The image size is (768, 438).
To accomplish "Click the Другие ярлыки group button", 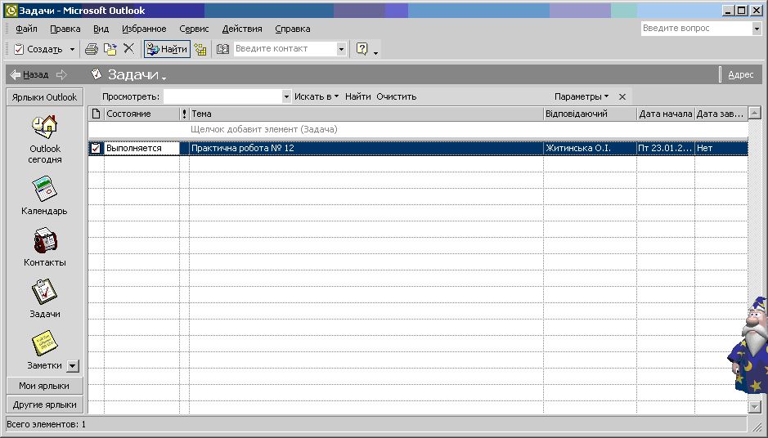I will click(x=44, y=404).
